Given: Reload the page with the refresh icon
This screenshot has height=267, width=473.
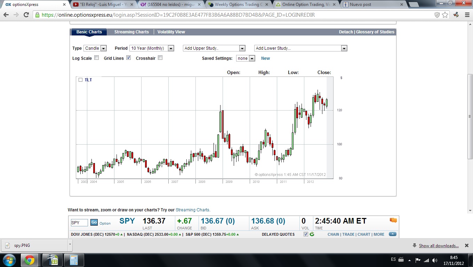Looking at the screenshot, I should (x=26, y=15).
